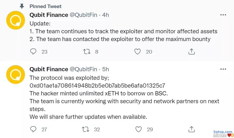The height and width of the screenshot is (138, 234).
Task: Click the exploiter wallet address text
Action: click(x=97, y=86)
